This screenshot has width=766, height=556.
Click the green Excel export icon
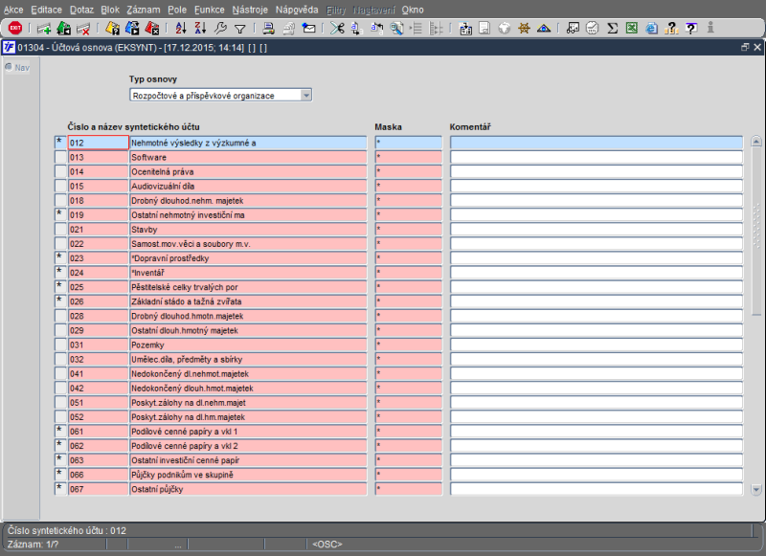[x=632, y=29]
